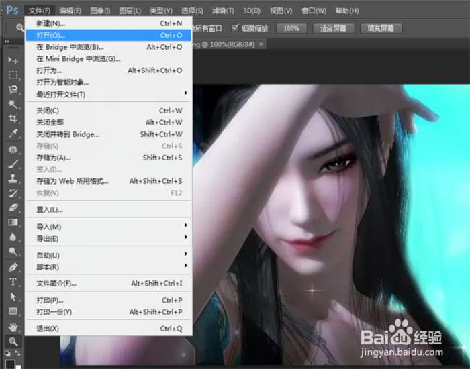Click the foreground color swatch
The width and height of the screenshot is (470, 369).
pyautogui.click(x=9, y=364)
